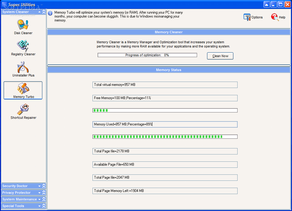Screen dimensions: 292x211
Task: Switch to Security Doctor panel
Action: click(x=24, y=186)
